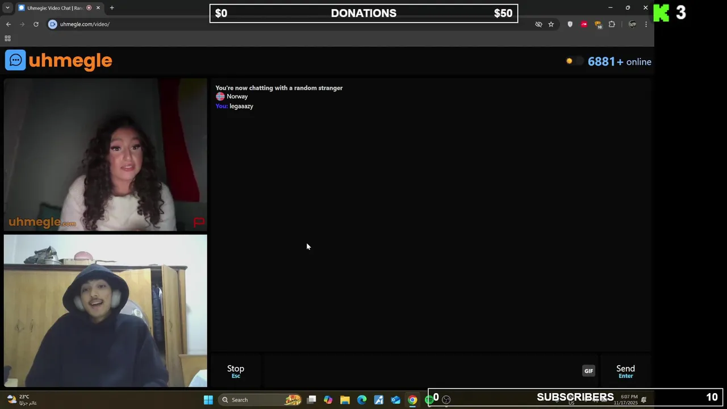
Task: Report the stranger with the red flag icon
Action: (199, 222)
